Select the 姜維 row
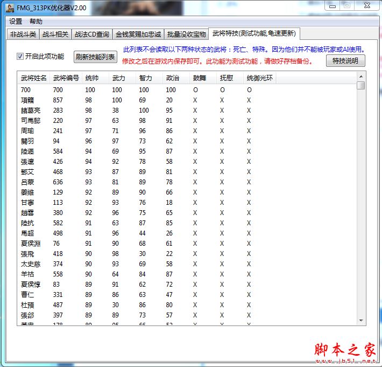382x367 pixels. [187, 192]
